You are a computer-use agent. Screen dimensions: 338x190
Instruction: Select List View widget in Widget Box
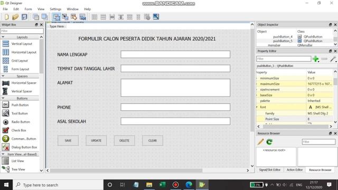point(17,161)
